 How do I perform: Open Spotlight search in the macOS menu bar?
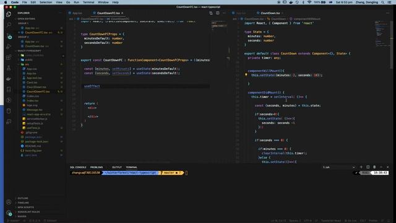[383, 2]
